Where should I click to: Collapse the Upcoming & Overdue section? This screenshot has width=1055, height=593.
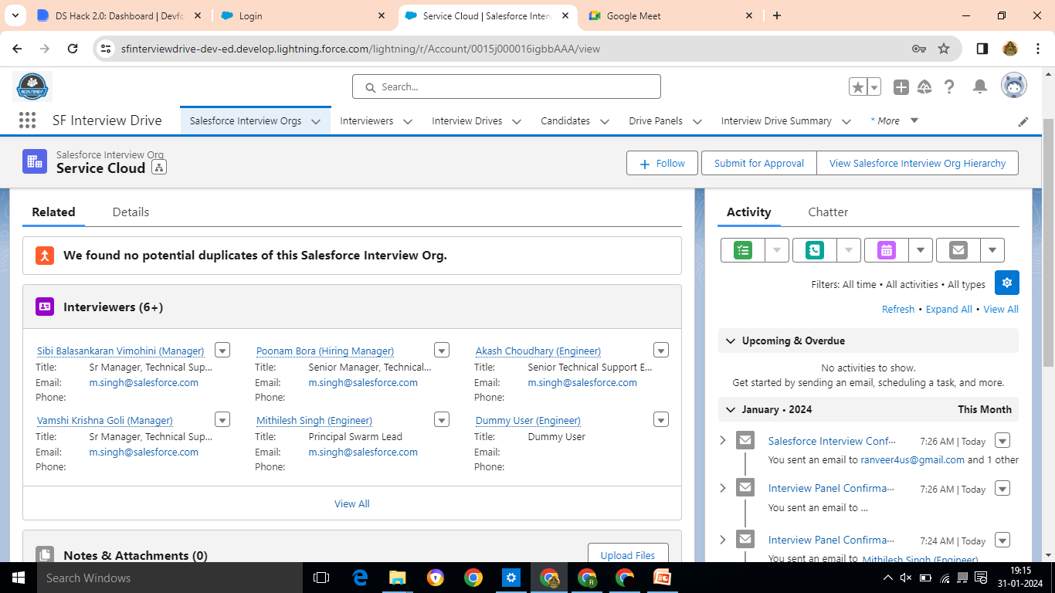[730, 341]
